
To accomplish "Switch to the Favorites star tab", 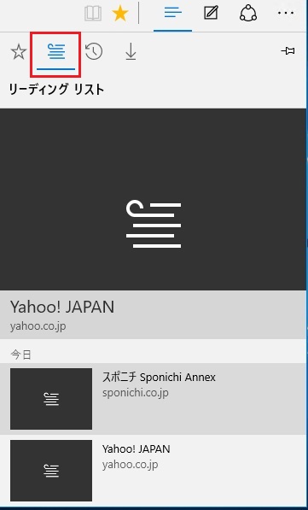I will point(19,52).
